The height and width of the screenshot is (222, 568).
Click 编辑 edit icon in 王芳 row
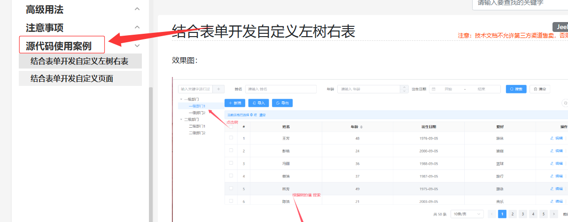[556, 138]
